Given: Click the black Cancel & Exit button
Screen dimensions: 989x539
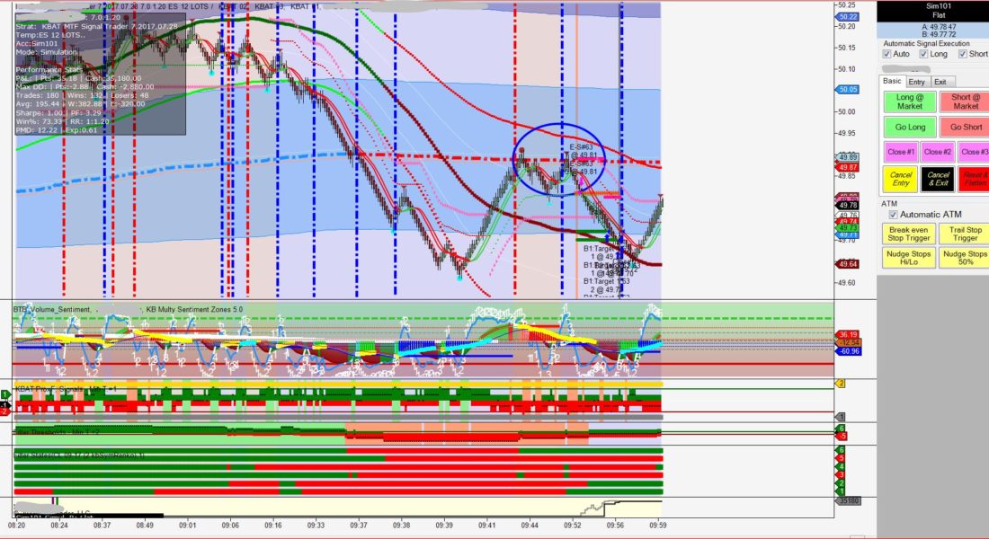Looking at the screenshot, I should pos(937,179).
